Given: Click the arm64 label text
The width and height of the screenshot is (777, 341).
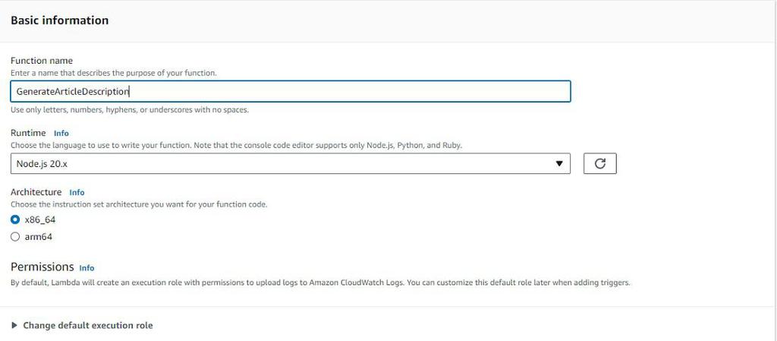Looking at the screenshot, I should [x=39, y=237].
